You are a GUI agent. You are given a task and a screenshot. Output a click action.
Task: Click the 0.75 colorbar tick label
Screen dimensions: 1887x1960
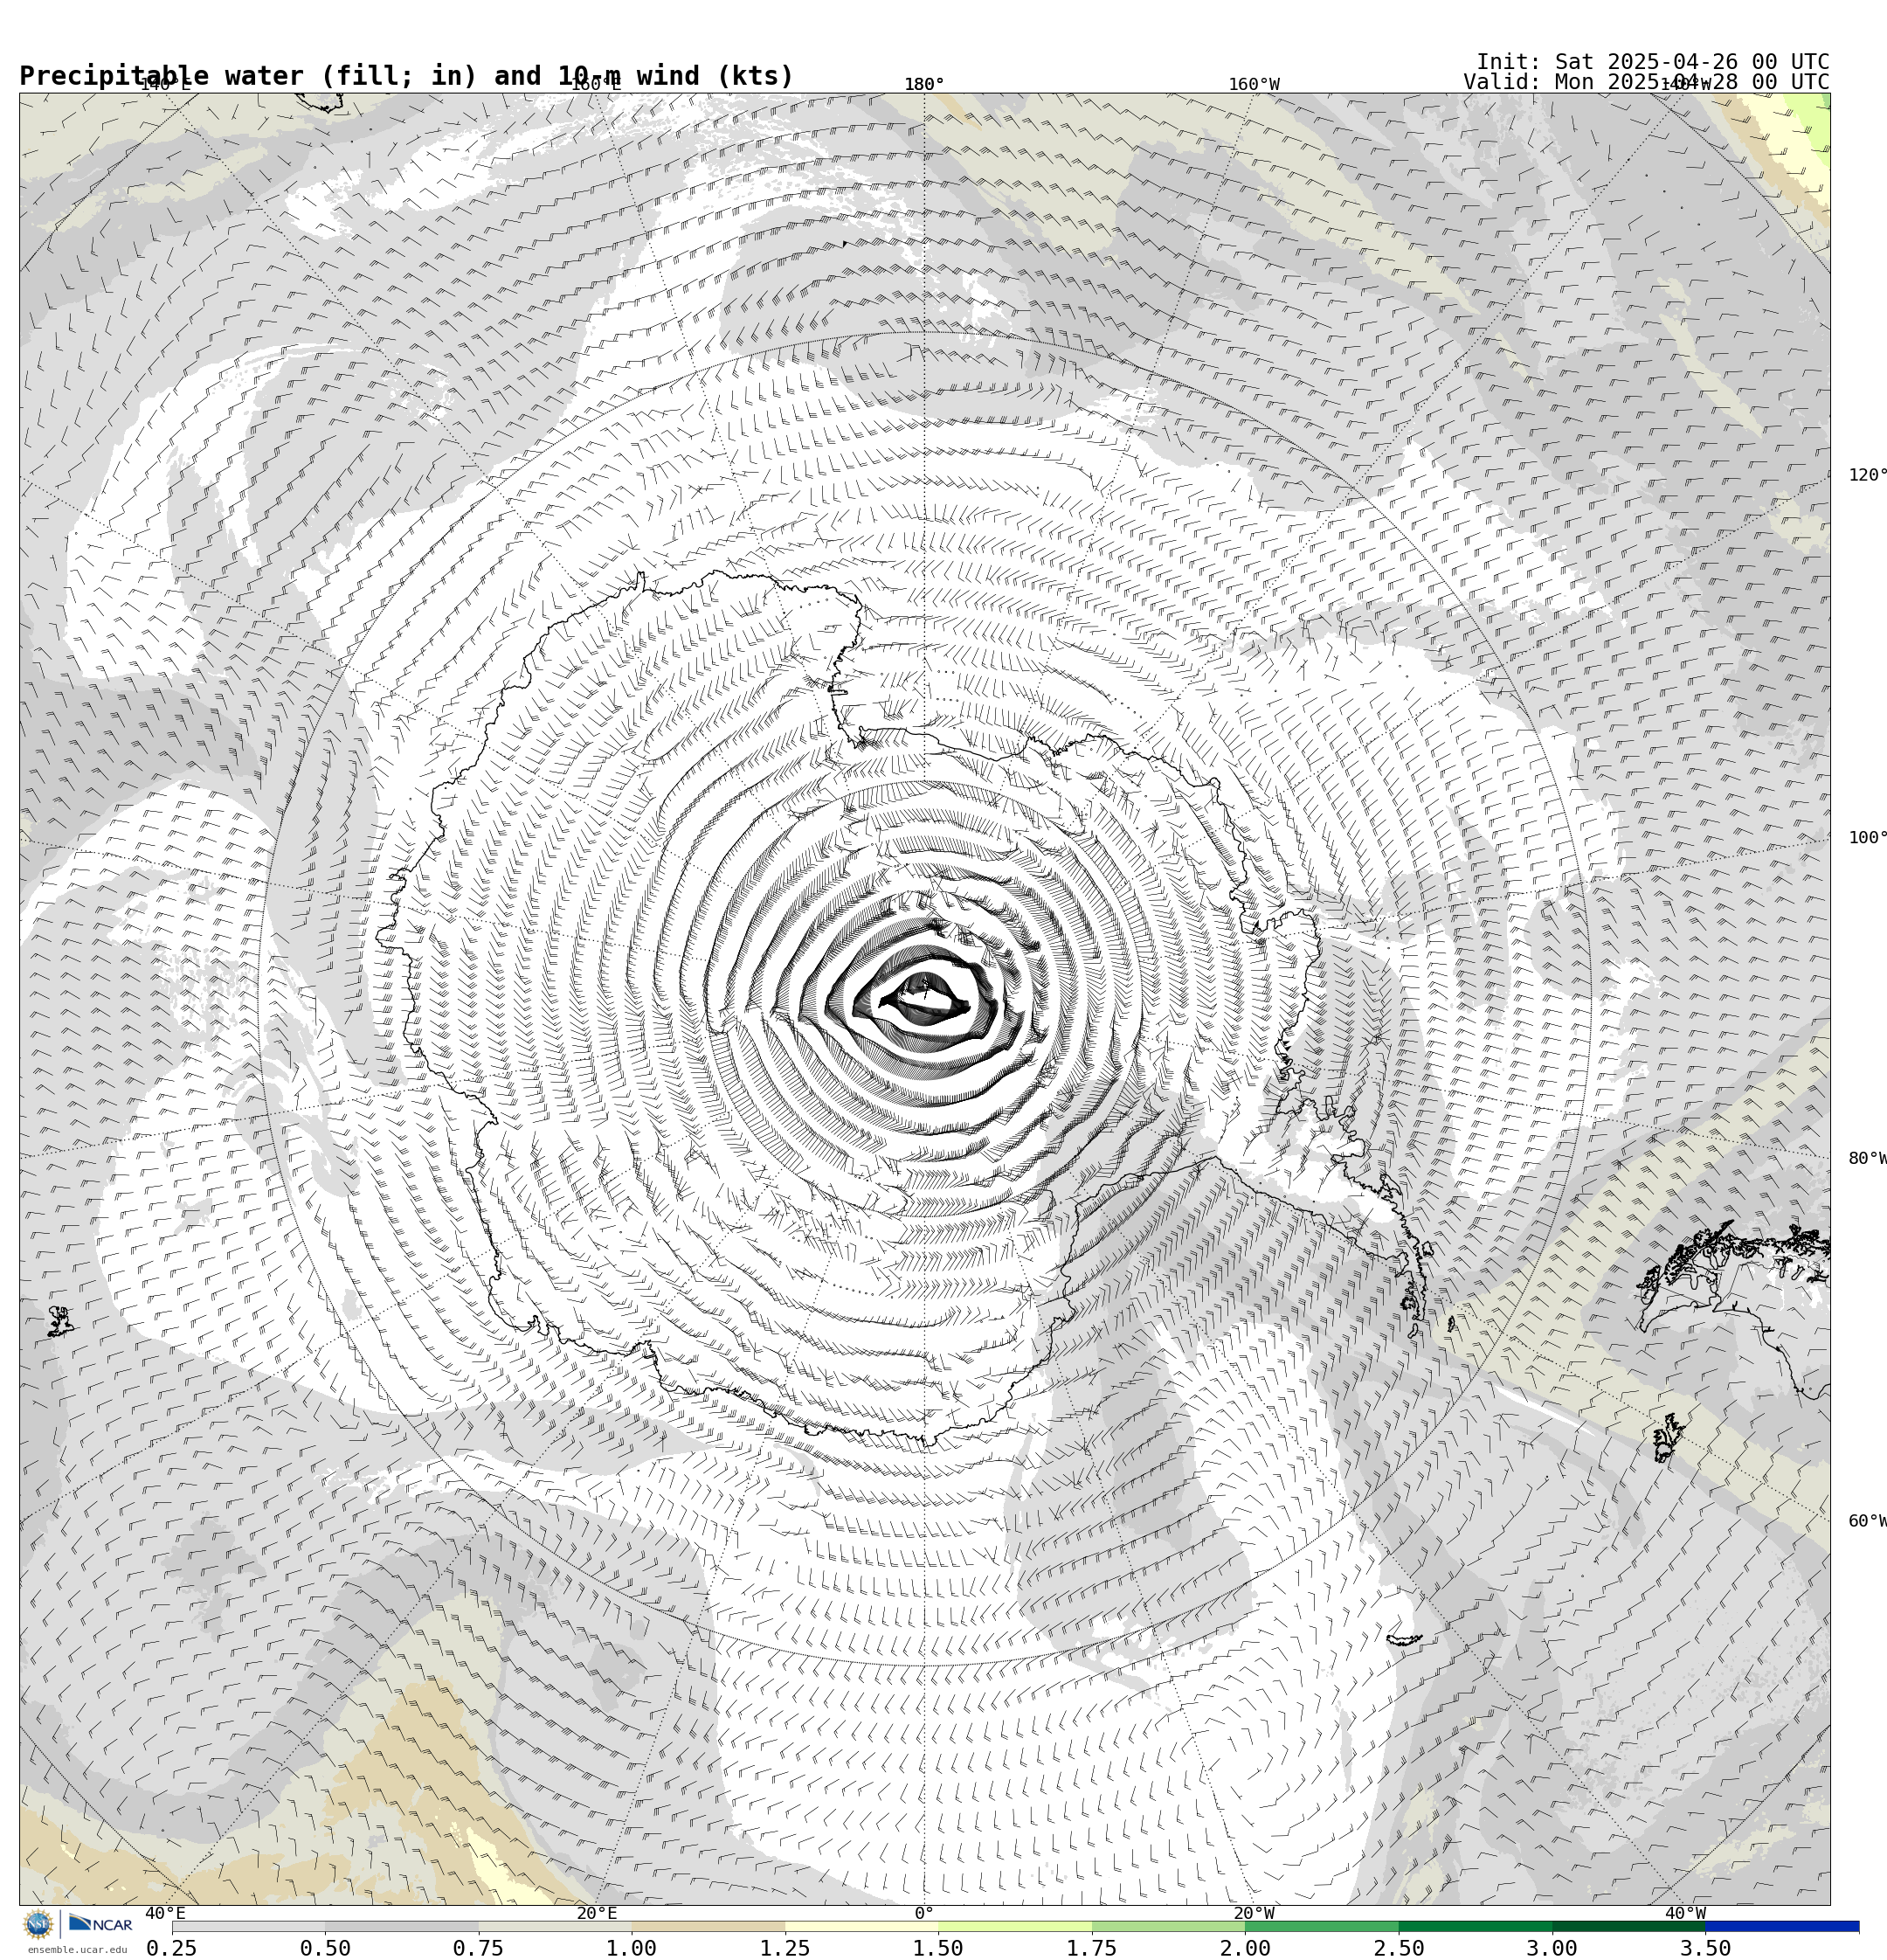478,1948
